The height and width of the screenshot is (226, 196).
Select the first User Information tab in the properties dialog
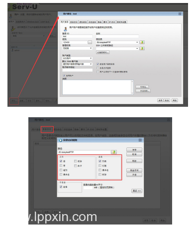pyautogui.click(x=65, y=22)
